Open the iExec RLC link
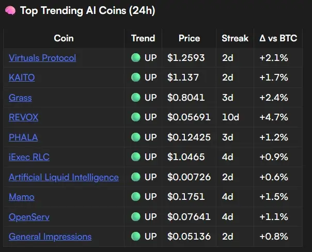Screen dimensions: 312x252 29,157
